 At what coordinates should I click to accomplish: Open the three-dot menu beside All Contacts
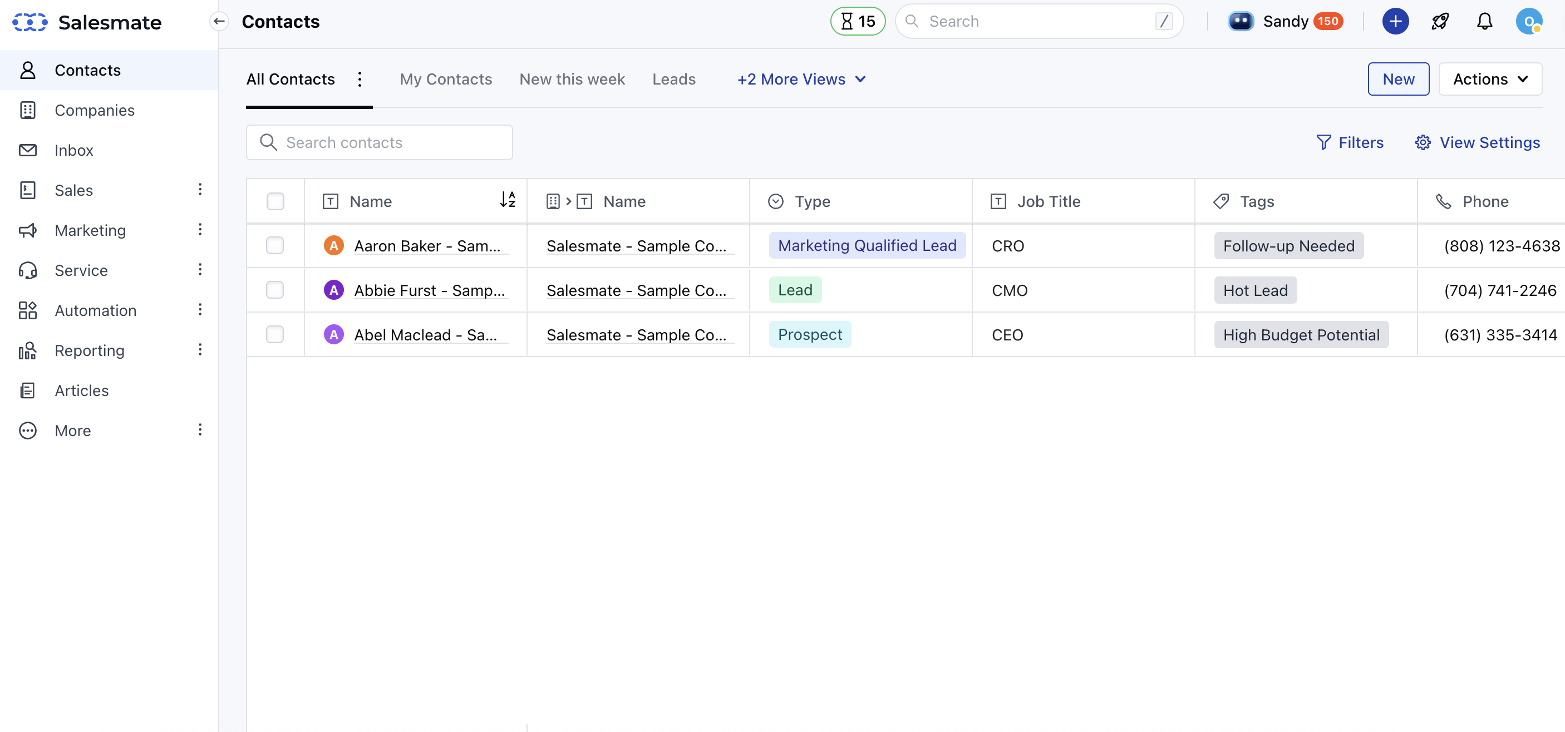(x=359, y=79)
